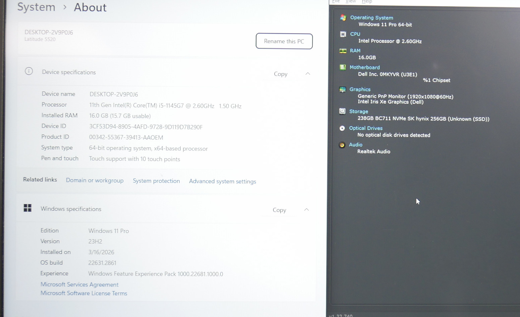The height and width of the screenshot is (317, 520).
Task: Click the Version value 23H2
Action: (x=95, y=242)
